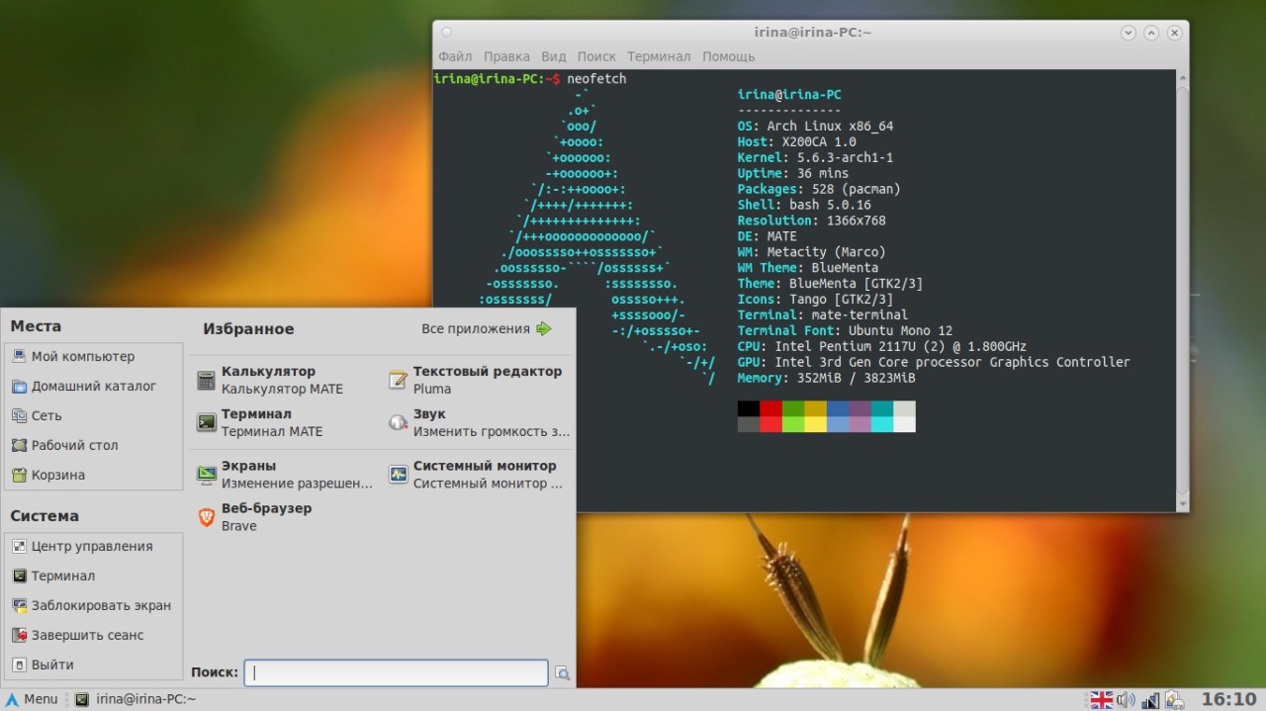Viewport: 1266px width, 711px height.
Task: Click the 'Icons: Tango [GTK2/3]' line
Action: coord(815,299)
